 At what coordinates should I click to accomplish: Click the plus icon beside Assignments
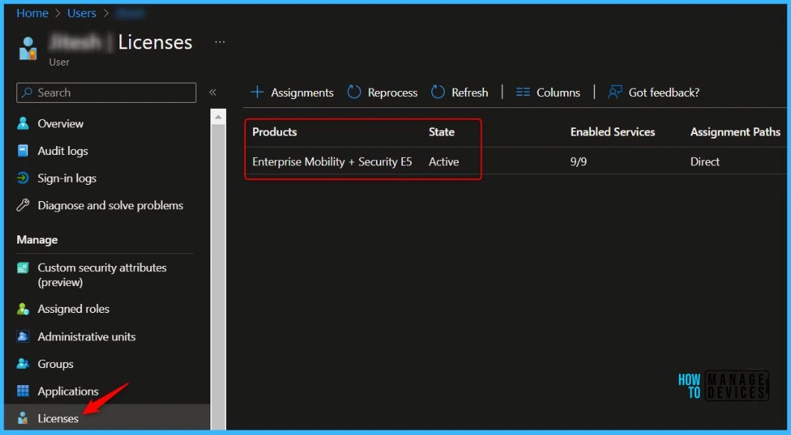tap(257, 92)
